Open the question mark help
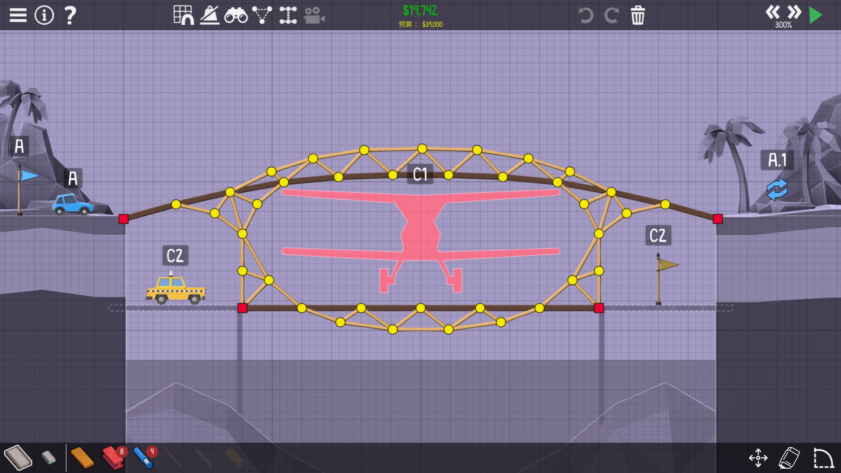 click(70, 15)
